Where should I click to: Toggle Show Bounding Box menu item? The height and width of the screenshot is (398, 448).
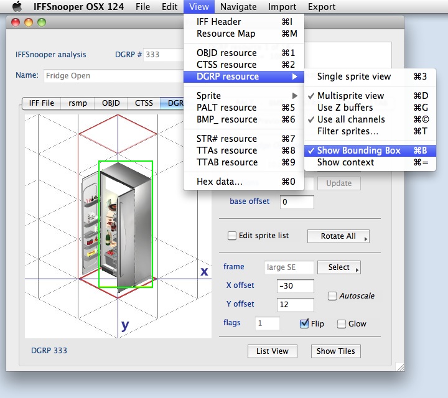tap(370, 150)
